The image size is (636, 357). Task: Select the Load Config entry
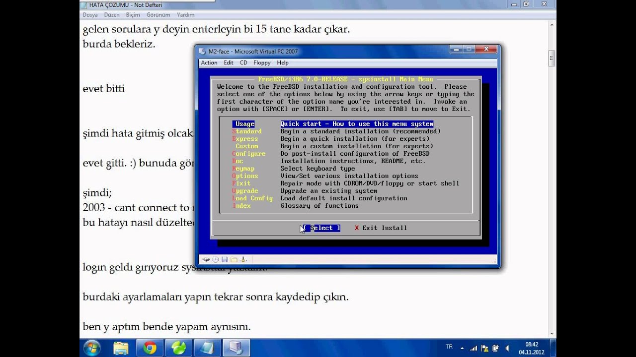[252, 198]
